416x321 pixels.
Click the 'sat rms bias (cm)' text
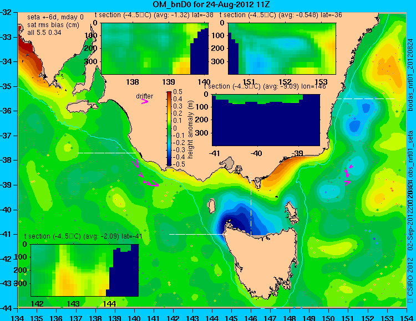click(x=53, y=25)
